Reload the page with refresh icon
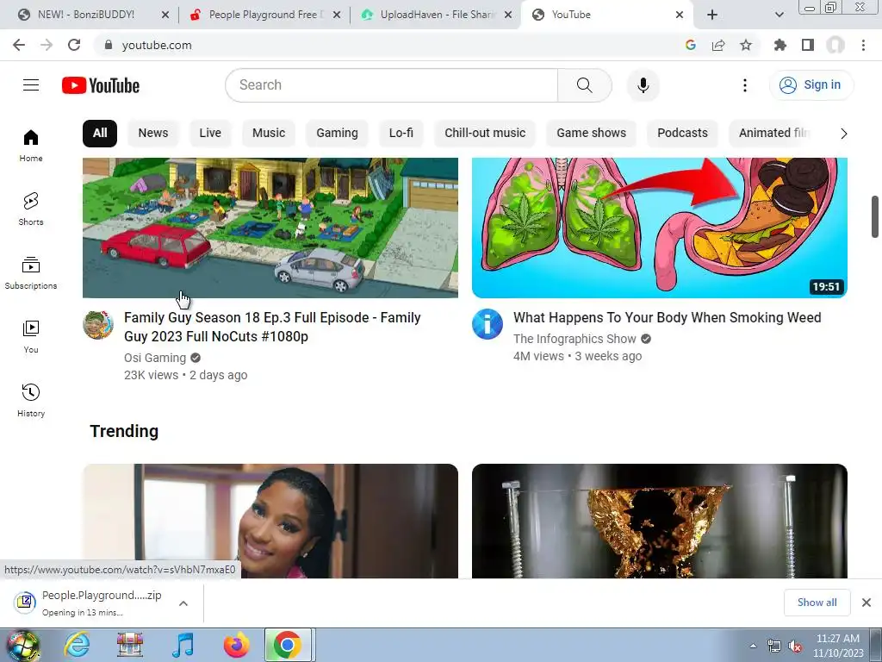 pyautogui.click(x=74, y=45)
